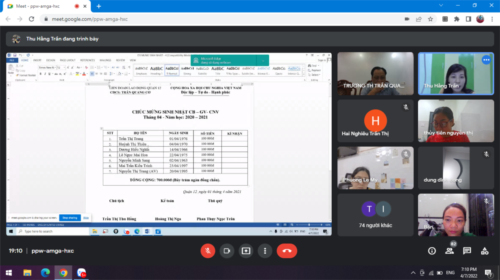Show hidden system tray icons
Screen dimensions: 500x280
(413, 273)
